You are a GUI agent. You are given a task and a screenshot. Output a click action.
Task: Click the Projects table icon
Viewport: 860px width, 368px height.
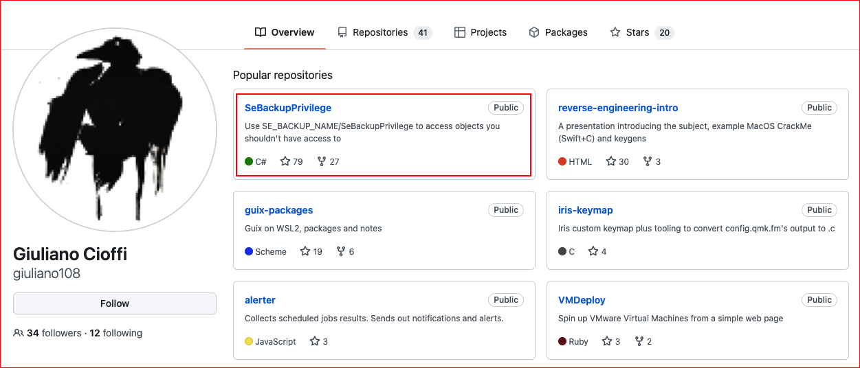pyautogui.click(x=460, y=32)
